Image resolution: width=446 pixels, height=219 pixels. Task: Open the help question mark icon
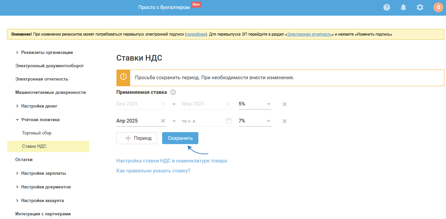tap(387, 7)
